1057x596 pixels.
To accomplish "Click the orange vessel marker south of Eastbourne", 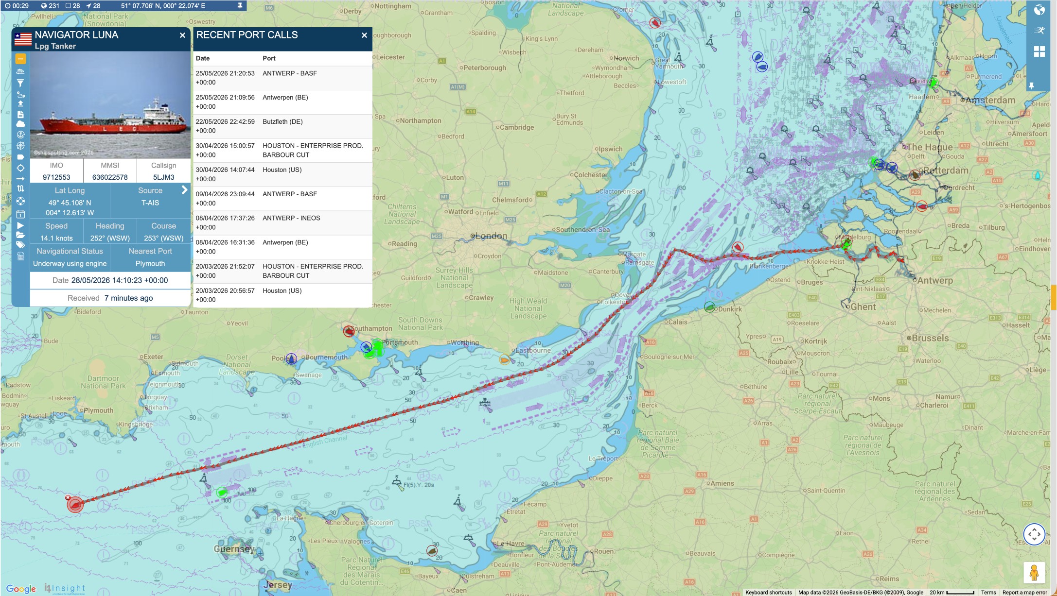I will click(x=504, y=360).
